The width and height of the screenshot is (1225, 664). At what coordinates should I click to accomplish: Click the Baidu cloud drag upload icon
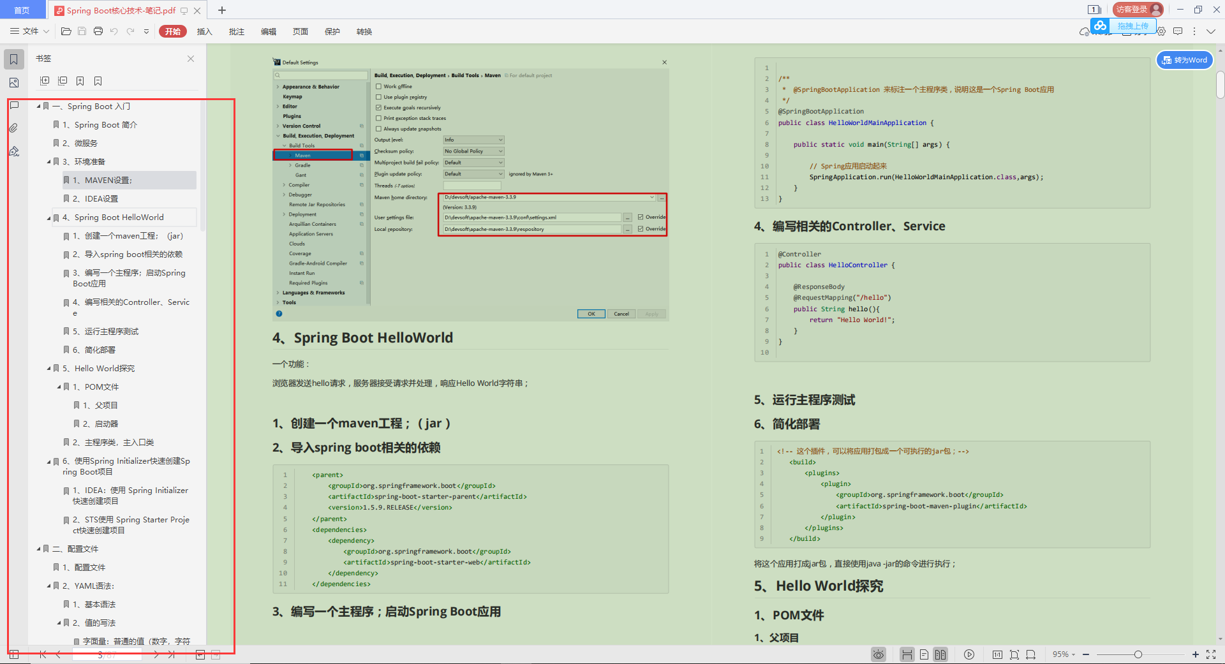coord(1124,26)
